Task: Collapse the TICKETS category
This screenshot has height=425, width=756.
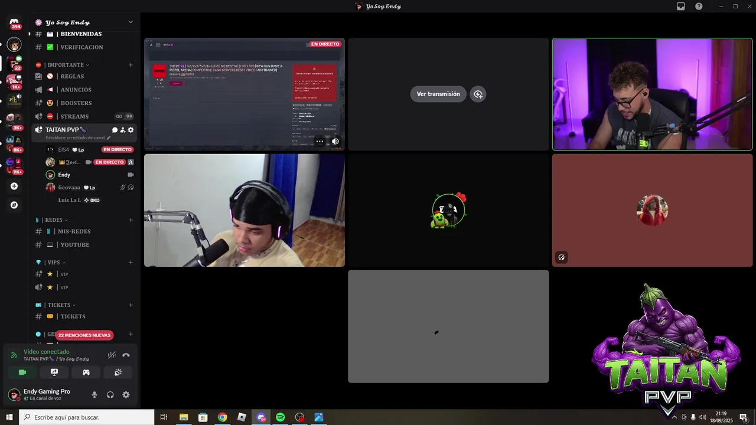Action: [56, 305]
